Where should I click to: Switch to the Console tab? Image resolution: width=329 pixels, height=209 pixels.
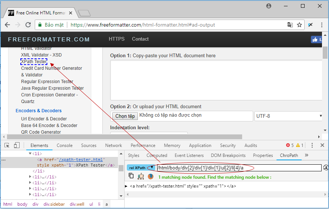coord(64,145)
